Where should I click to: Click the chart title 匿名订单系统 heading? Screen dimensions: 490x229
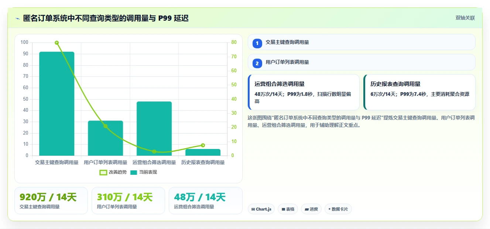pyautogui.click(x=106, y=18)
